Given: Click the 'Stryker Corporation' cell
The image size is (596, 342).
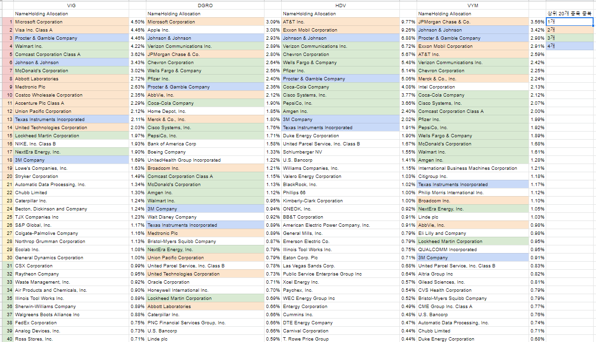Looking at the screenshot, I should pyautogui.click(x=71, y=176).
